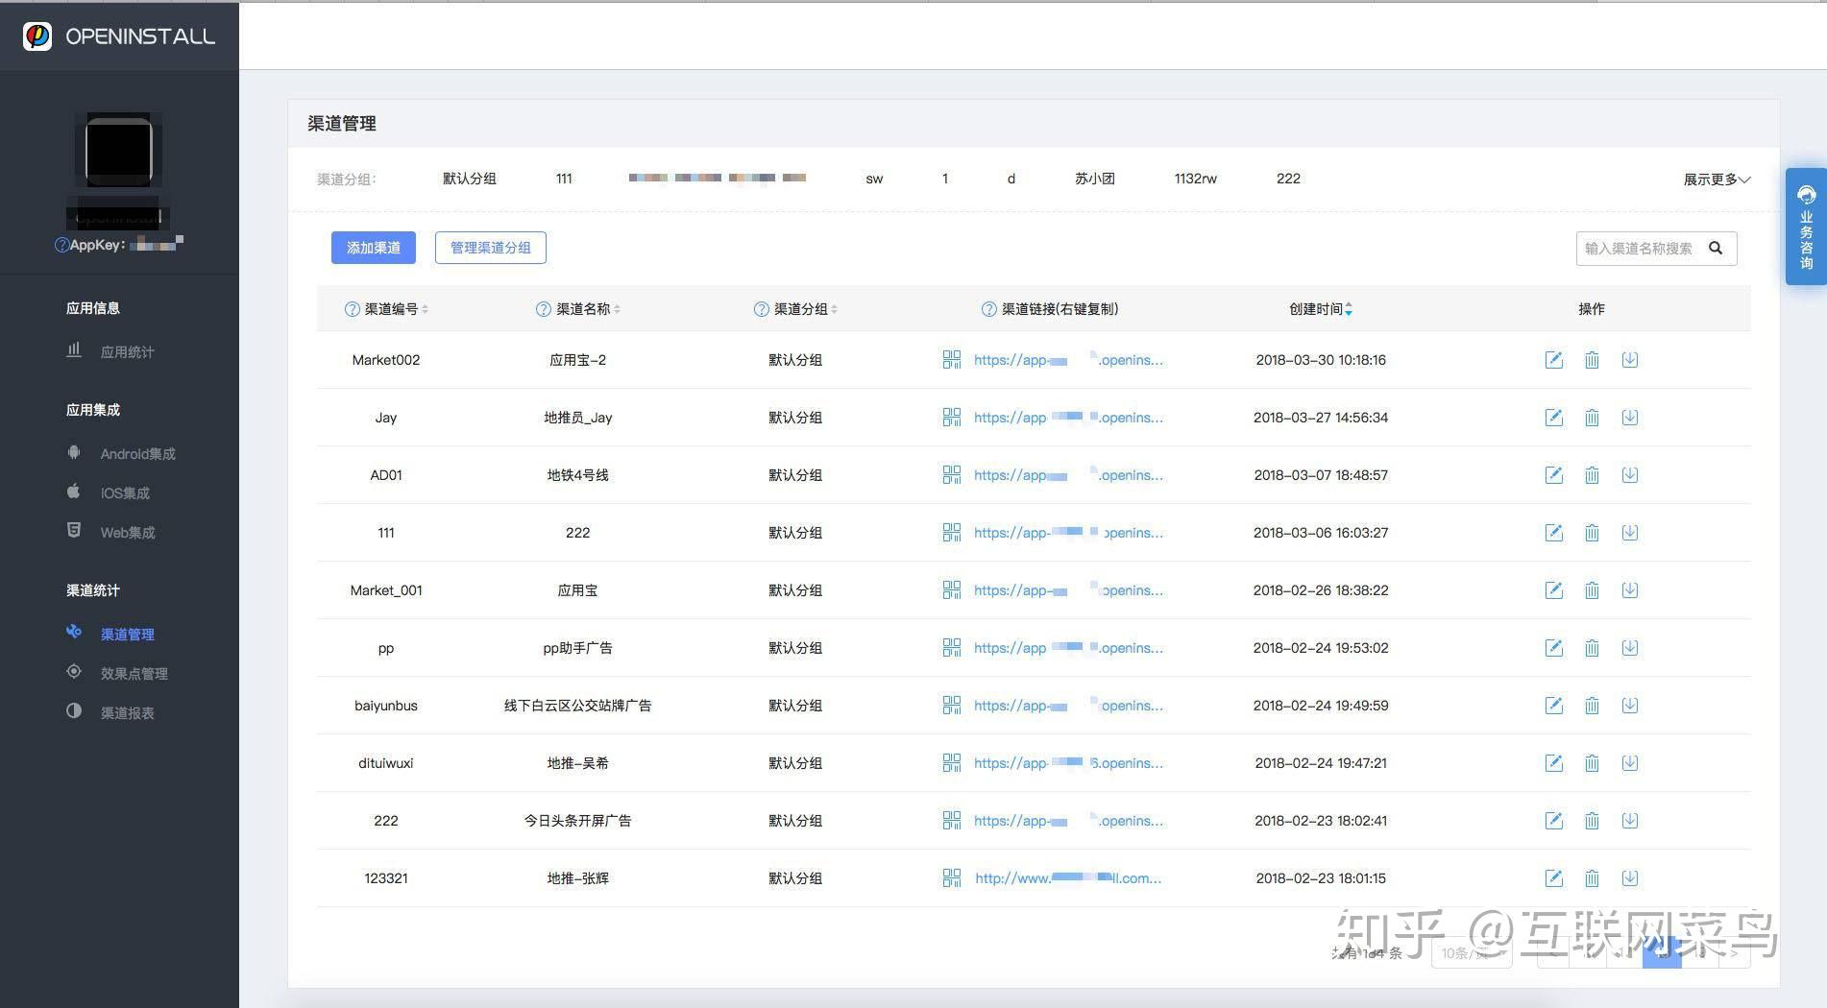Sort the table by 创建时间 column
Screen dimensions: 1827x1008
pos(1349,309)
